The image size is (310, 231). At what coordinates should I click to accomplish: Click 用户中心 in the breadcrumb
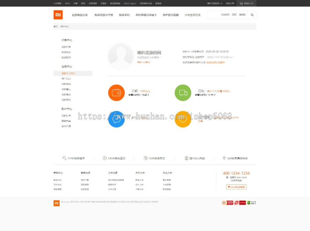(65, 27)
